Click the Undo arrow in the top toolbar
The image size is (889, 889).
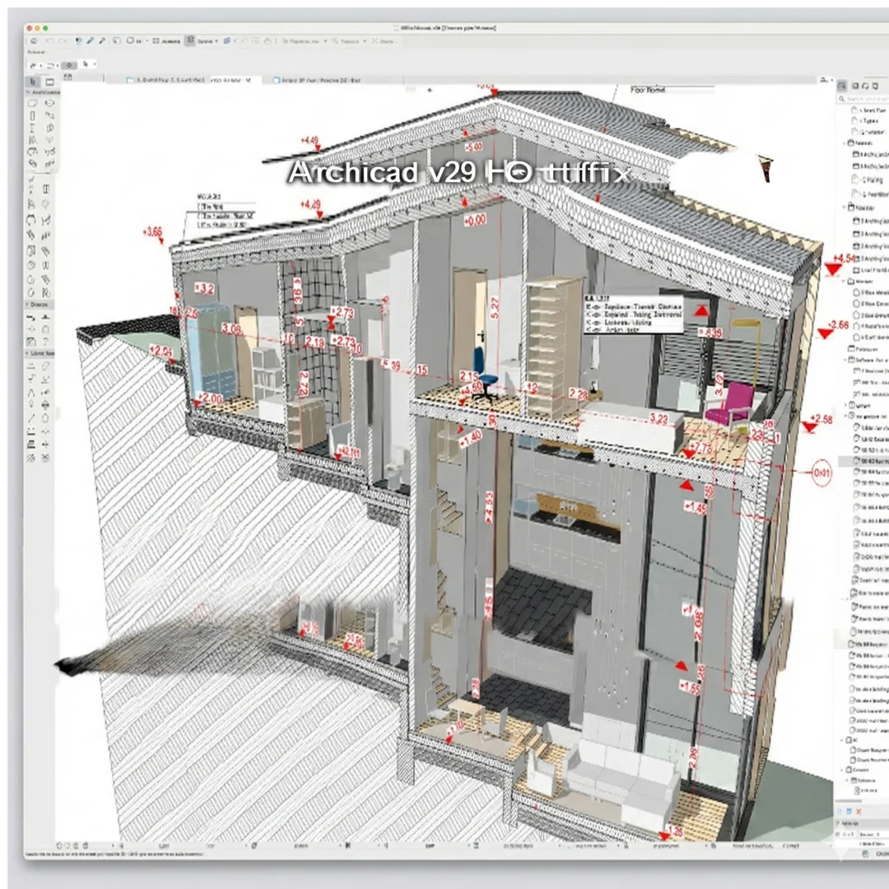pyautogui.click(x=49, y=40)
